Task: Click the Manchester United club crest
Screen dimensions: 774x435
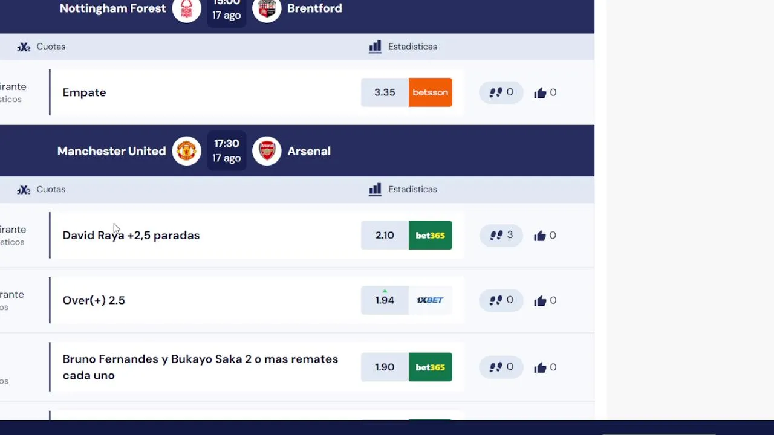Action: pyautogui.click(x=187, y=151)
